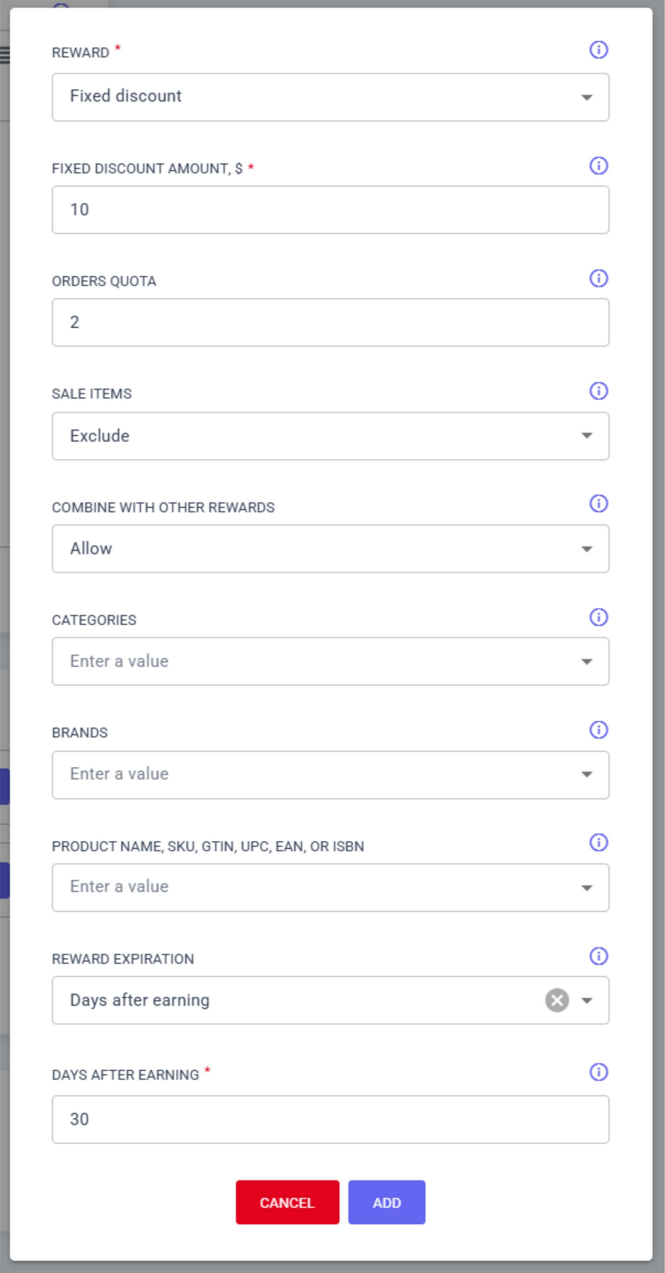665x1273 pixels.
Task: Click the info icon beside Reward label
Action: tap(598, 50)
